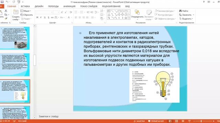Click the Экспресс-стили button

(x=149, y=15)
